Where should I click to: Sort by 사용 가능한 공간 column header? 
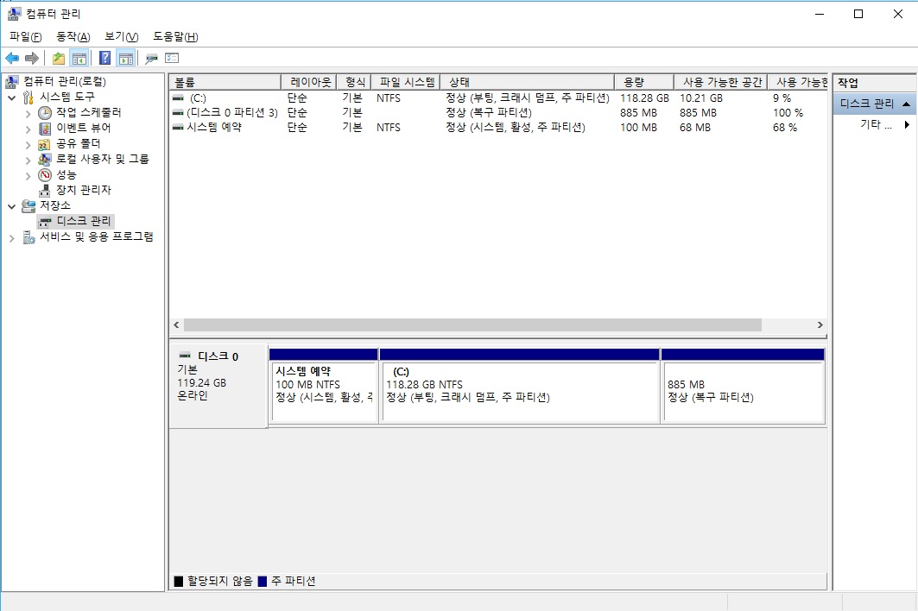pos(721,82)
